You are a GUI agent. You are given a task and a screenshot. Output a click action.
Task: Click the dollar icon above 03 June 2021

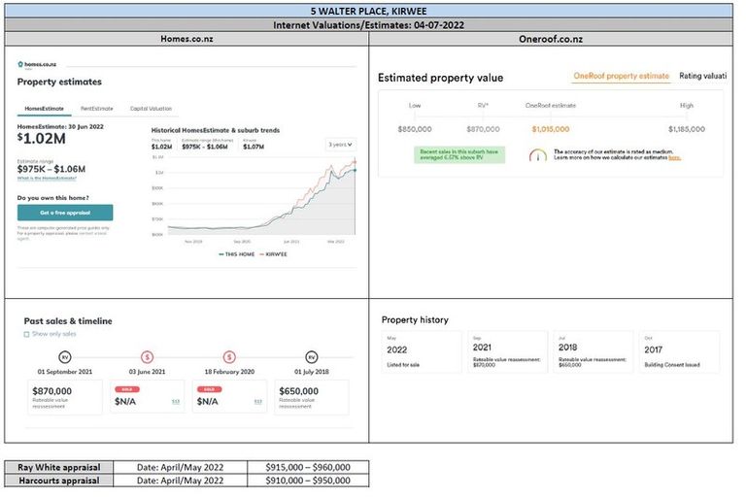pos(147,357)
